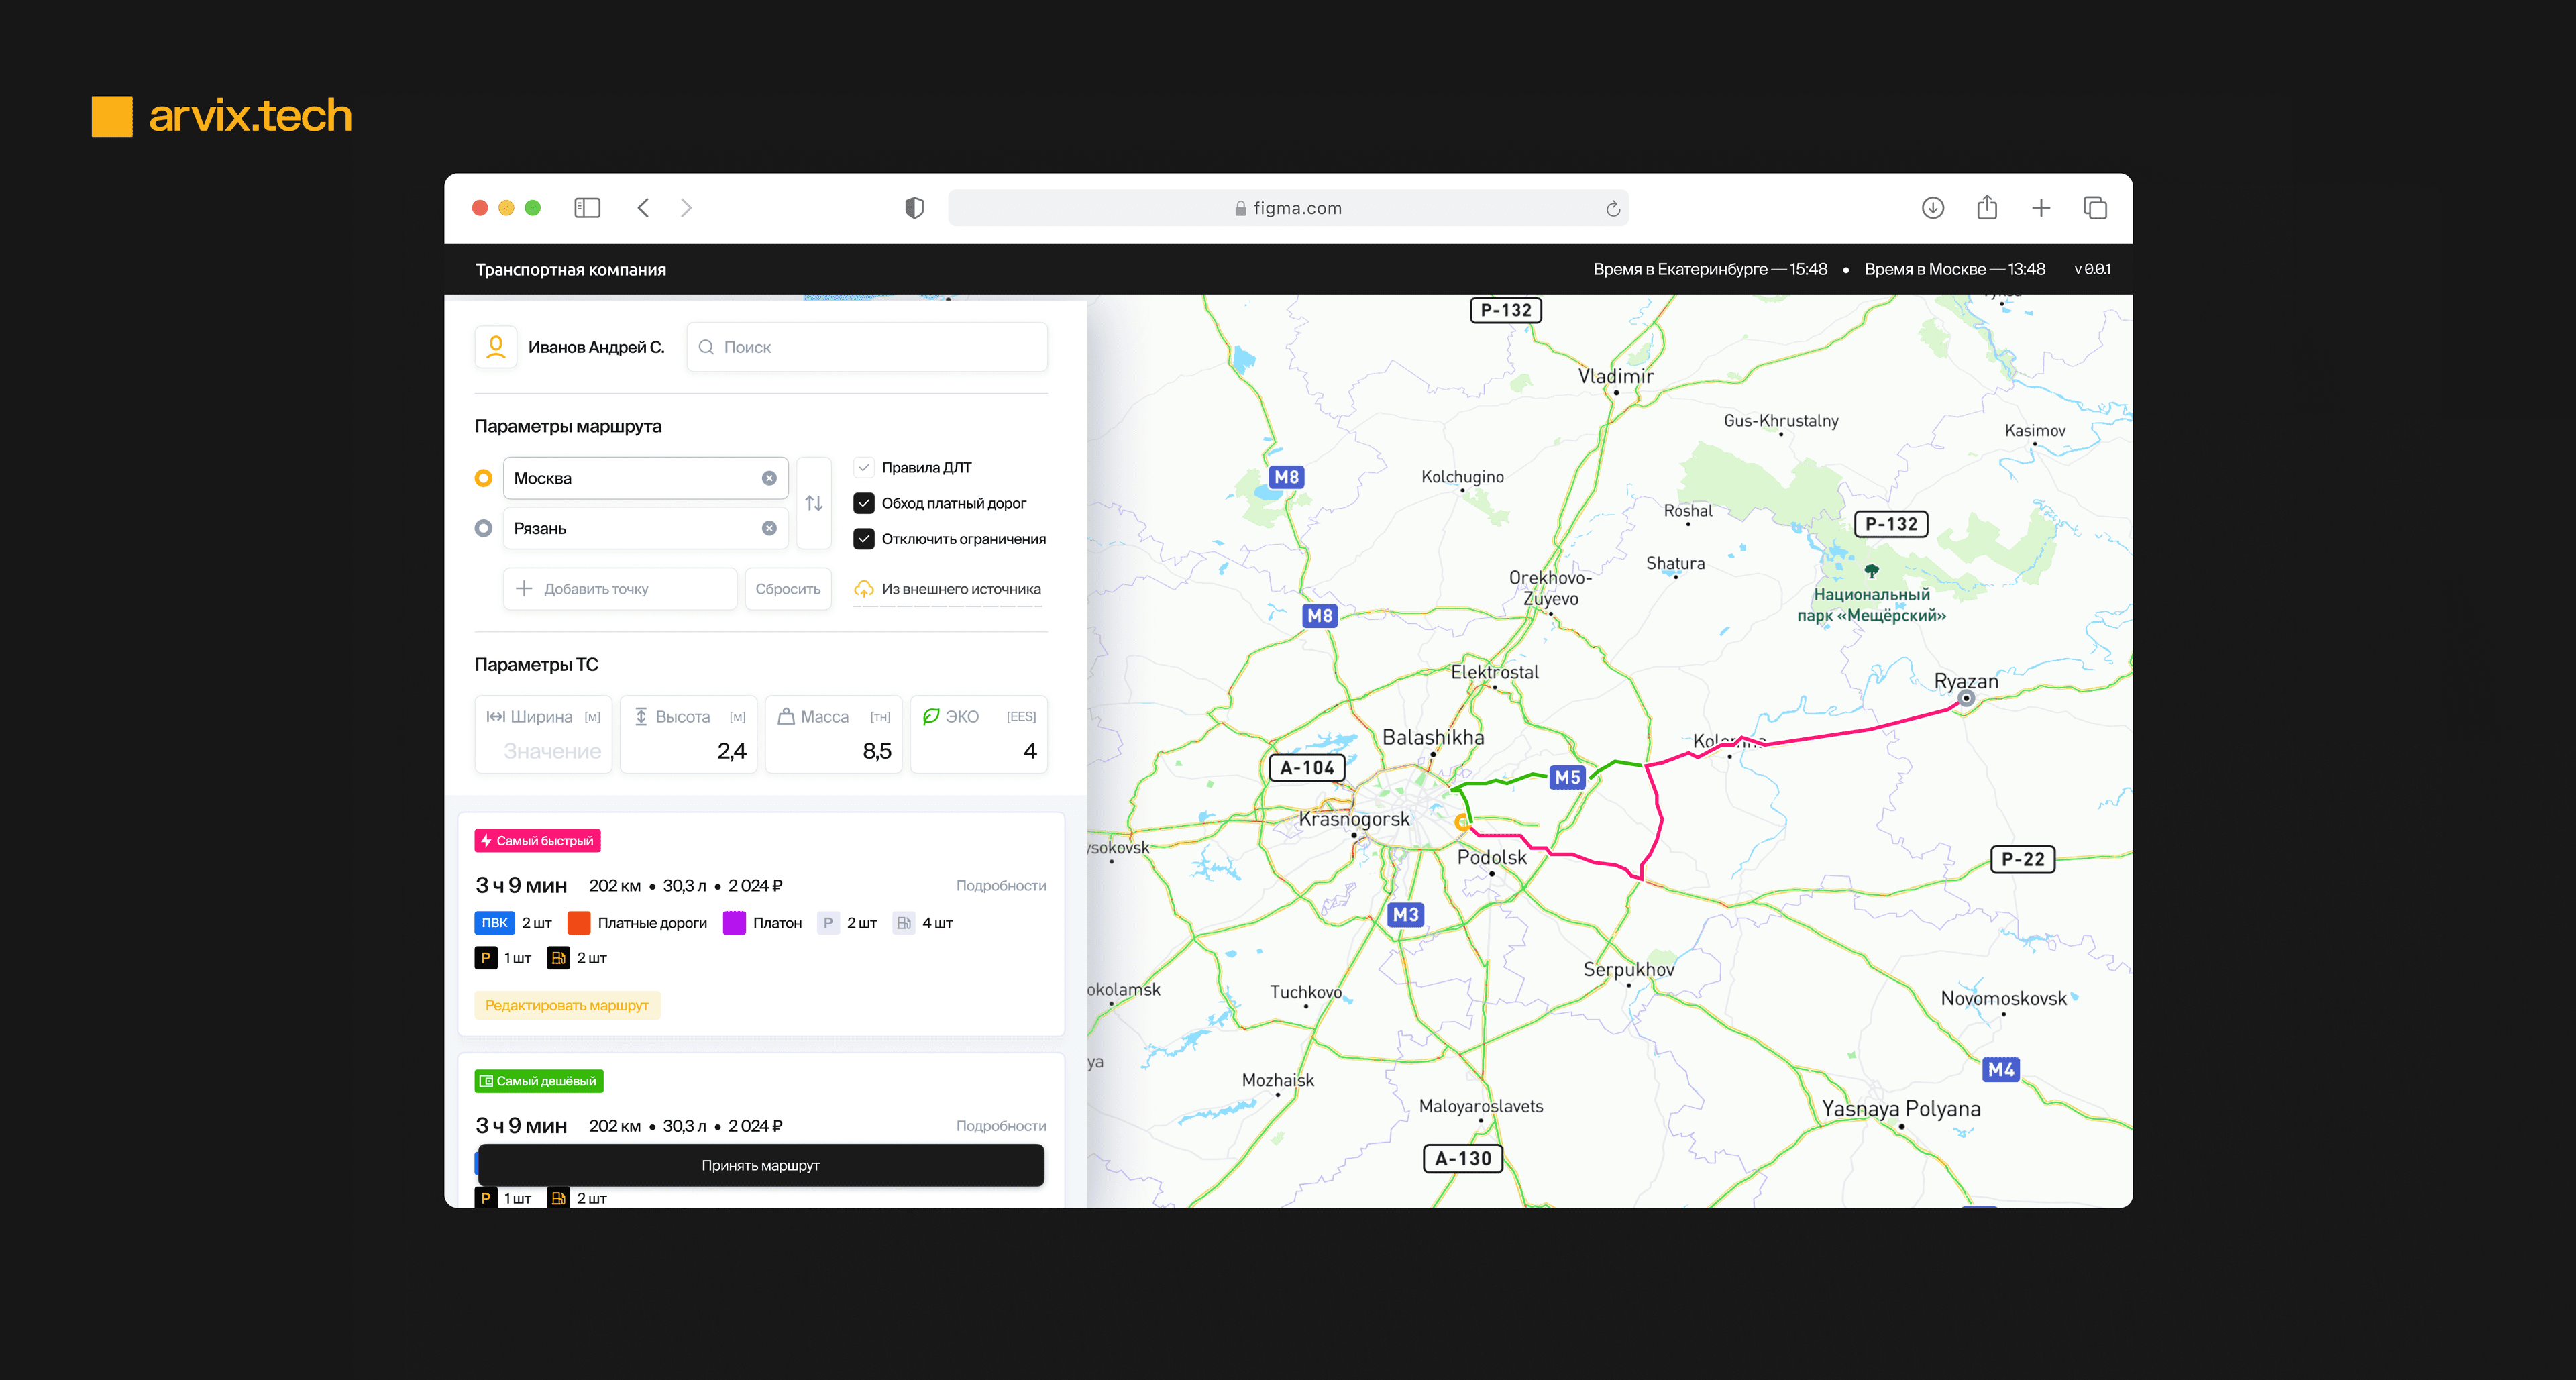Click the swap origin and destination arrows
The width and height of the screenshot is (2576, 1380).
[814, 503]
